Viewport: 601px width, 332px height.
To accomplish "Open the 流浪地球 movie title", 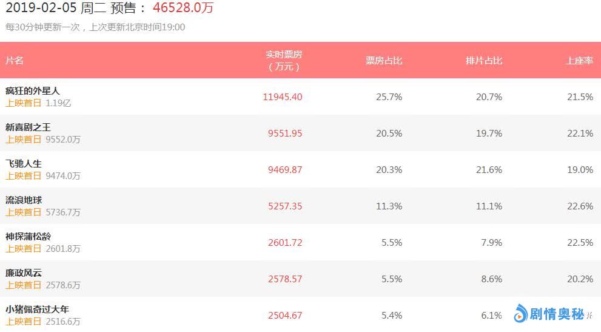I will point(24,200).
